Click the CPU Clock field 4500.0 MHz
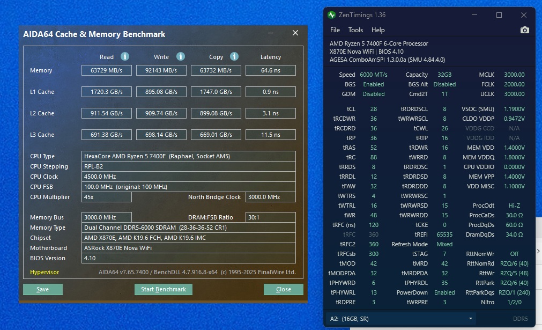Viewport: 542px width, 330px height. point(188,177)
